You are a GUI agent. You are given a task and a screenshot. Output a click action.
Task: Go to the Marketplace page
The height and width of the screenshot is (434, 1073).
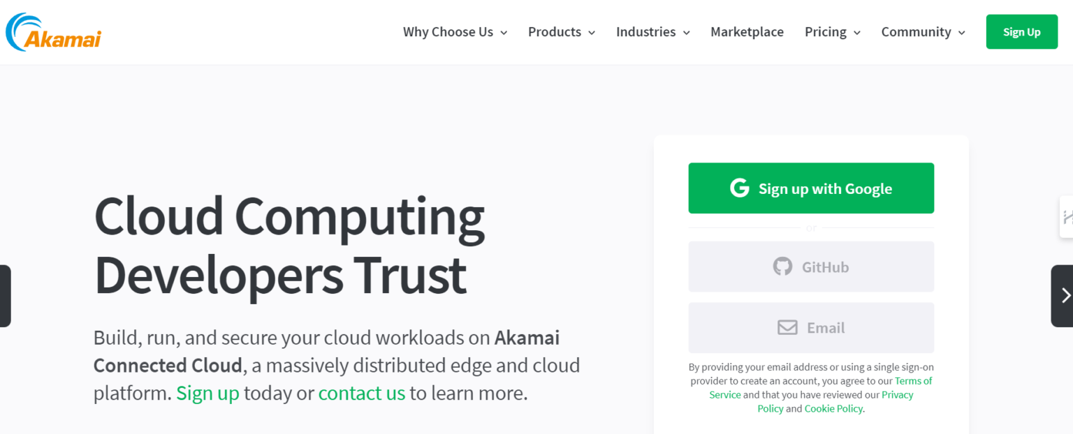click(x=747, y=32)
